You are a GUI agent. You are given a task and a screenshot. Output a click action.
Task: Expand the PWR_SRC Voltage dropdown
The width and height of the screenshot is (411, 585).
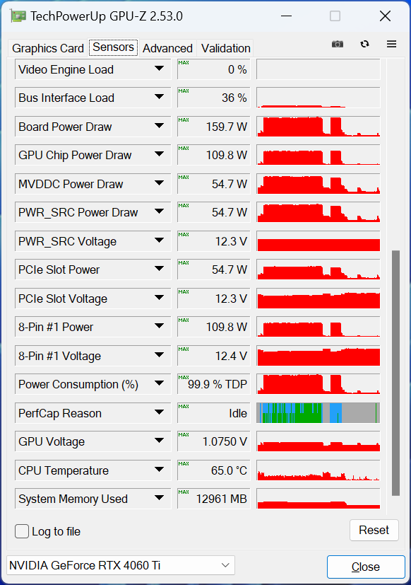(159, 241)
